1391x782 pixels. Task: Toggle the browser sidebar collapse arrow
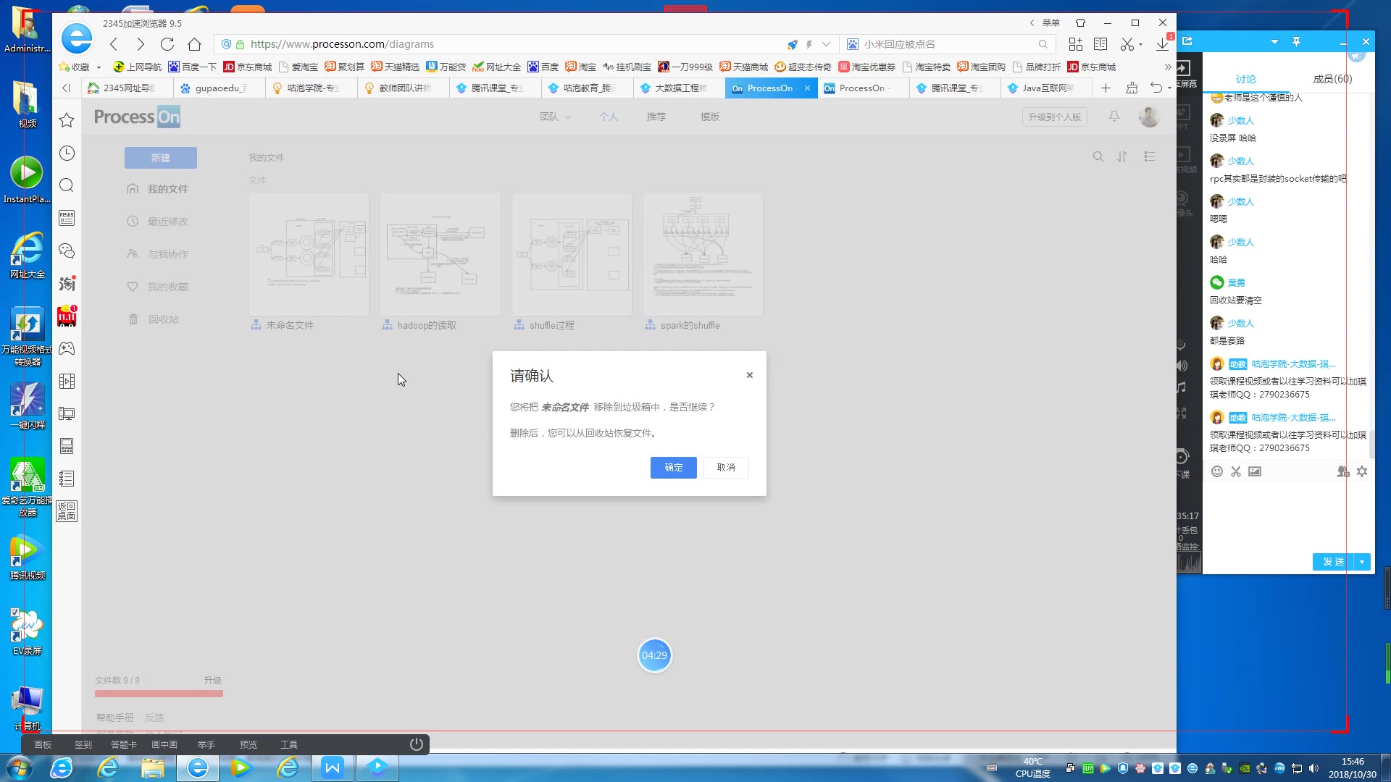pos(66,88)
